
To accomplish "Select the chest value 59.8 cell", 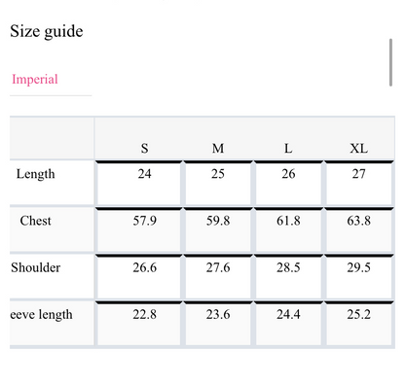I will pos(218,230).
